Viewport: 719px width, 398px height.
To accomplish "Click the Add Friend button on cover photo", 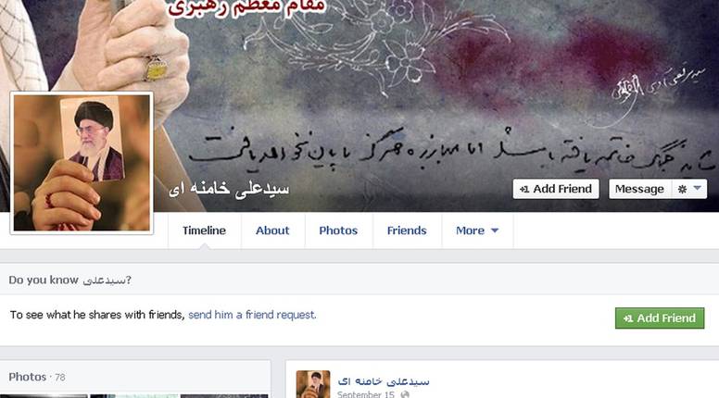I will click(556, 189).
